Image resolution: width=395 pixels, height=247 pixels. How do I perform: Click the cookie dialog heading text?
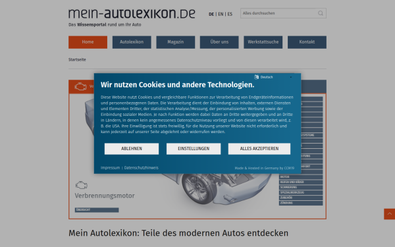[x=177, y=85]
